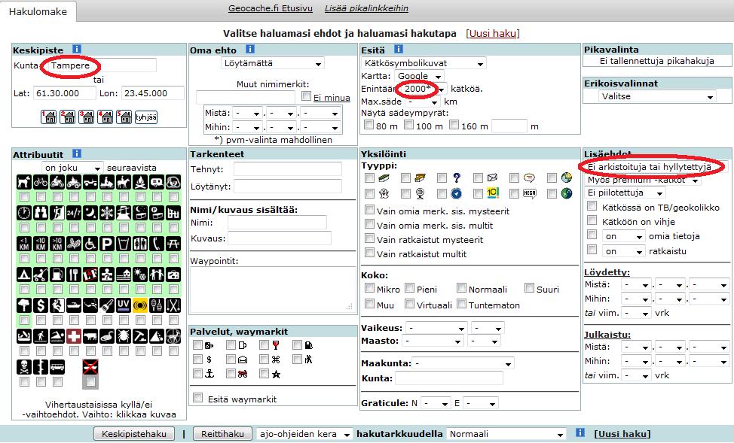Click the home location 1 icon
The height and width of the screenshot is (443, 734).
click(x=49, y=117)
